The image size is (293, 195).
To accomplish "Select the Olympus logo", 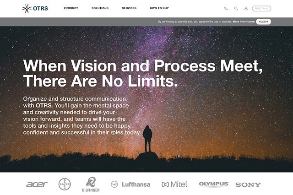I will pos(214,184).
